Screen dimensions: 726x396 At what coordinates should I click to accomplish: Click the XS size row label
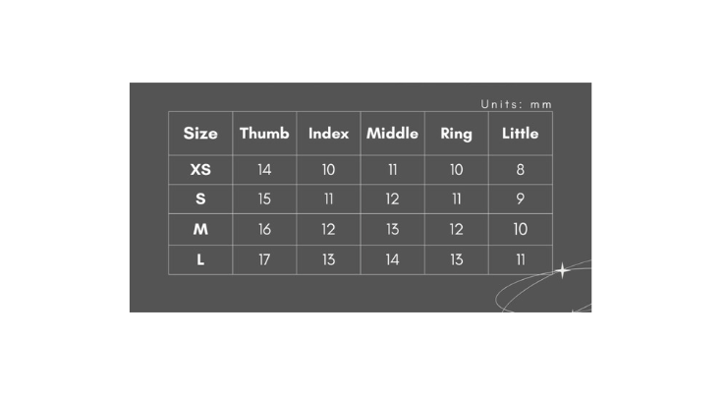coord(200,170)
